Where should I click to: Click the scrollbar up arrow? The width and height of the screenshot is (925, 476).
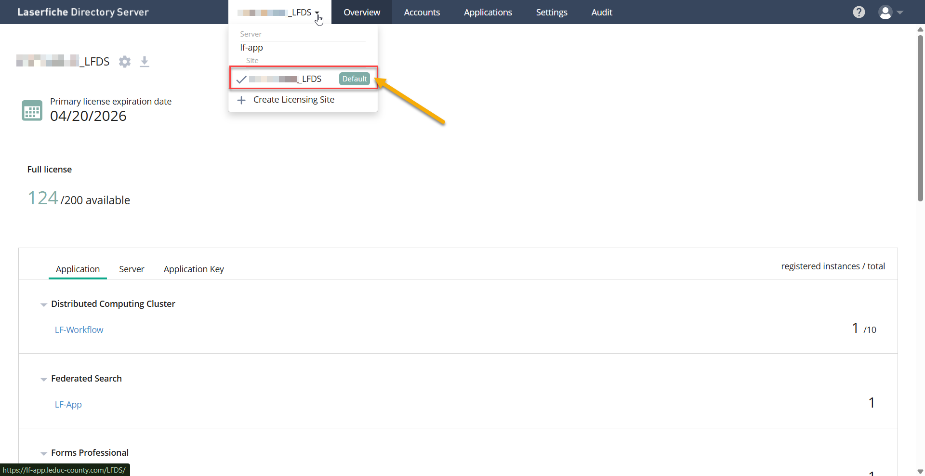click(x=920, y=29)
